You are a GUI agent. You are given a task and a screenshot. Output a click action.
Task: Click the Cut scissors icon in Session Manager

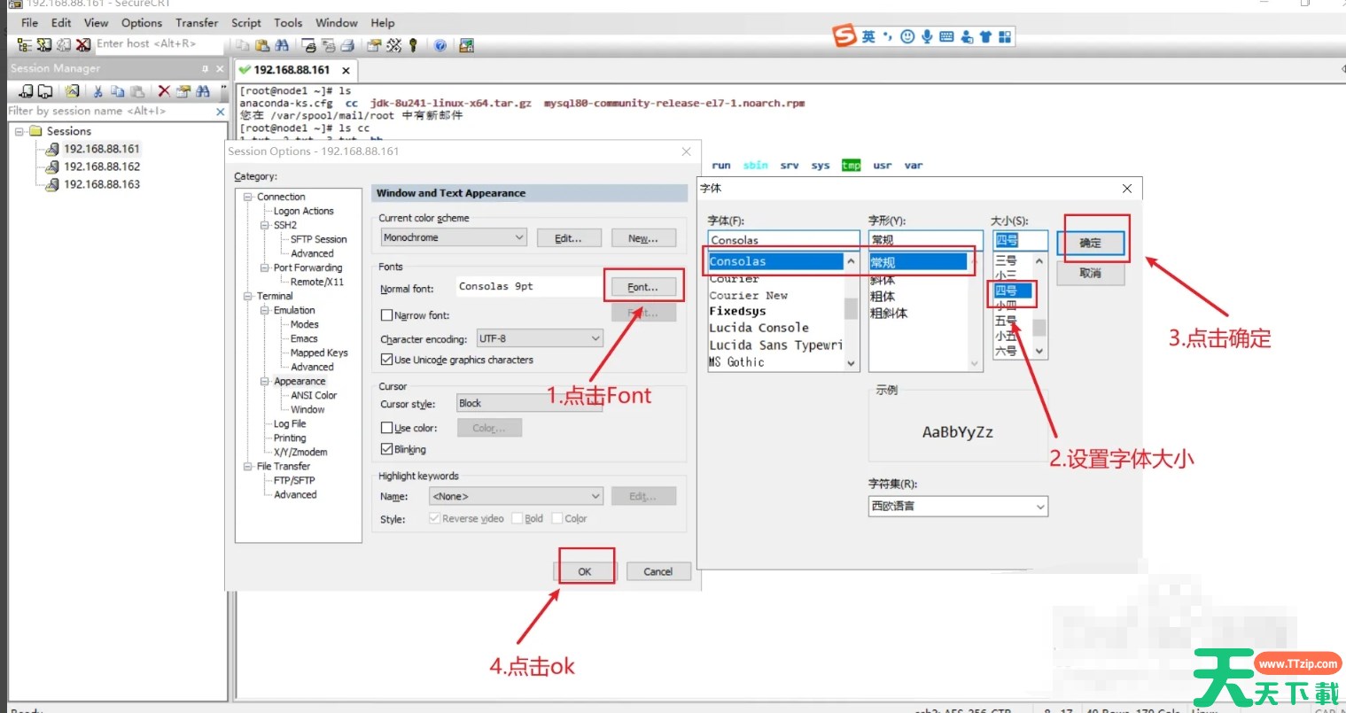coord(97,90)
